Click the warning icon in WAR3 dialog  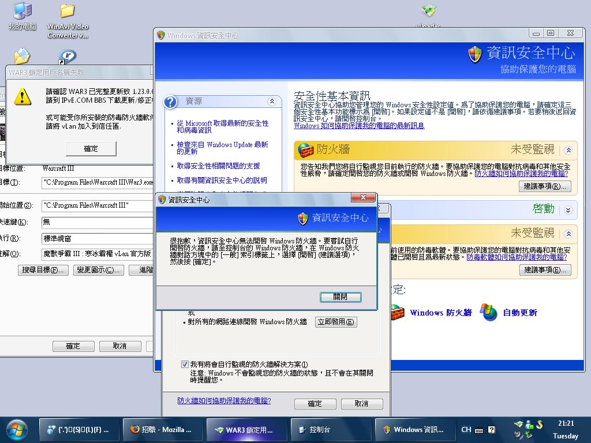pyautogui.click(x=23, y=96)
